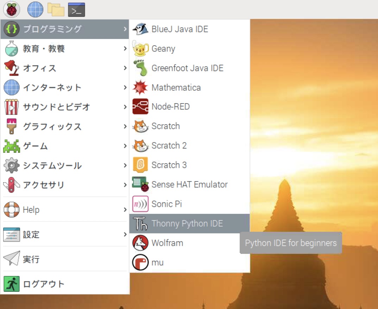Click the グラフィックス paintbrush icon
The image size is (378, 309).
[11, 126]
